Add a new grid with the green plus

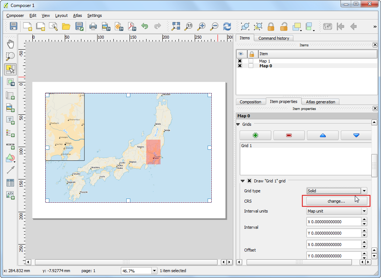coord(255,135)
